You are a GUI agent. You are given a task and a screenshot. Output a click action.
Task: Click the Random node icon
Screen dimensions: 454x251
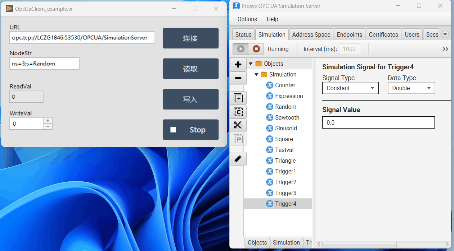(269, 107)
